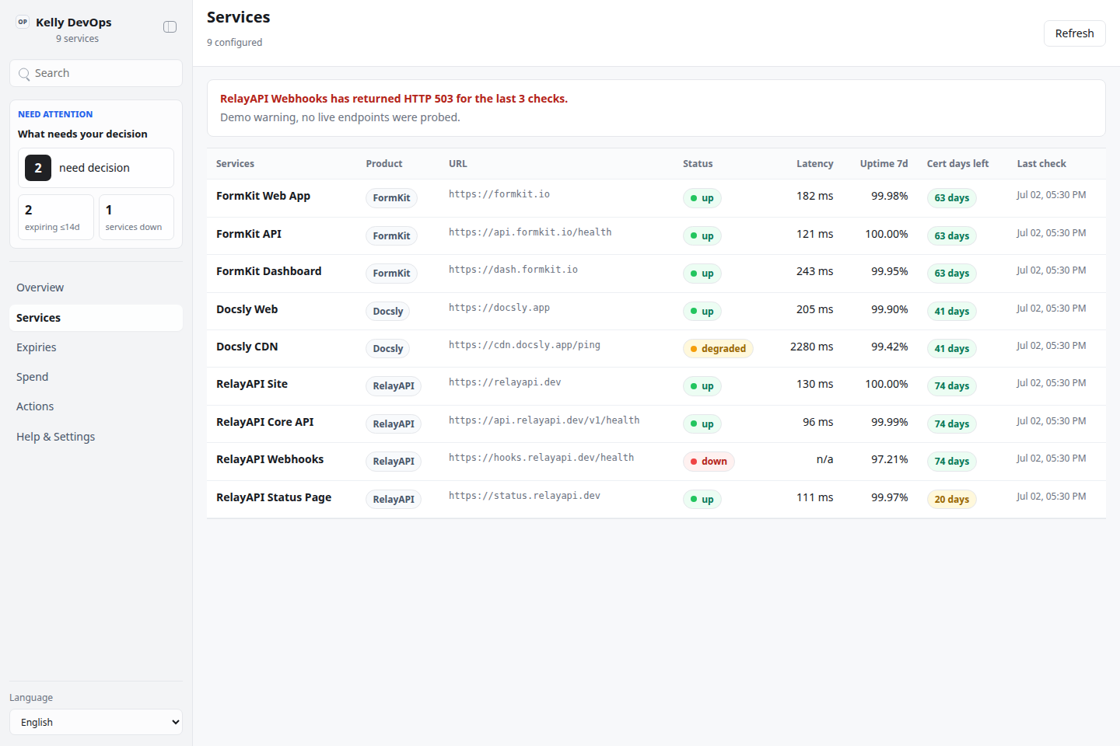1120x746 pixels.
Task: Click the search magnifier icon
Action: (24, 74)
